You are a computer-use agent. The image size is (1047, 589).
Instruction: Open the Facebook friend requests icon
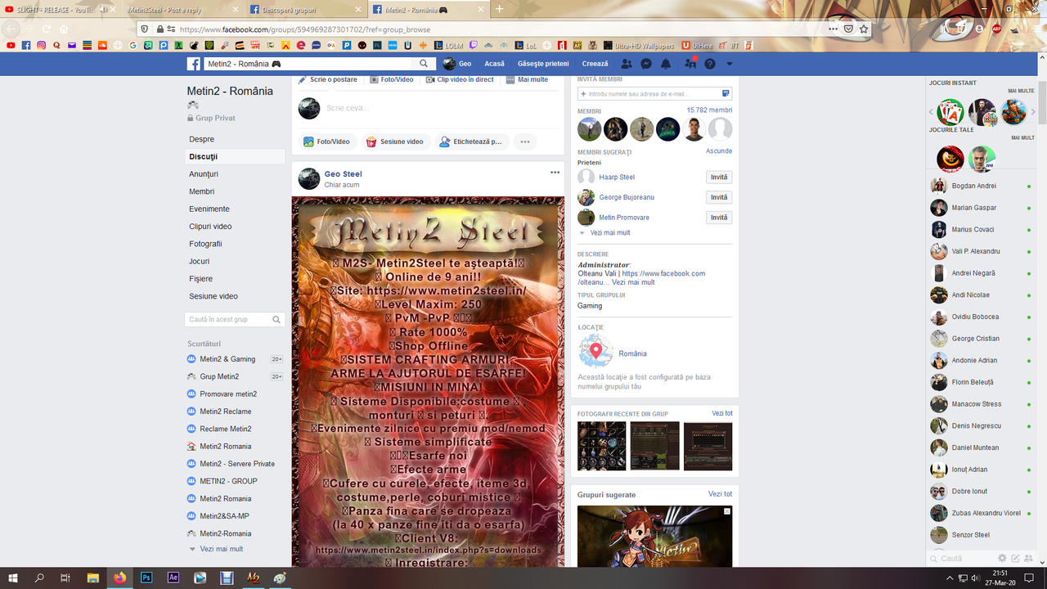(627, 64)
